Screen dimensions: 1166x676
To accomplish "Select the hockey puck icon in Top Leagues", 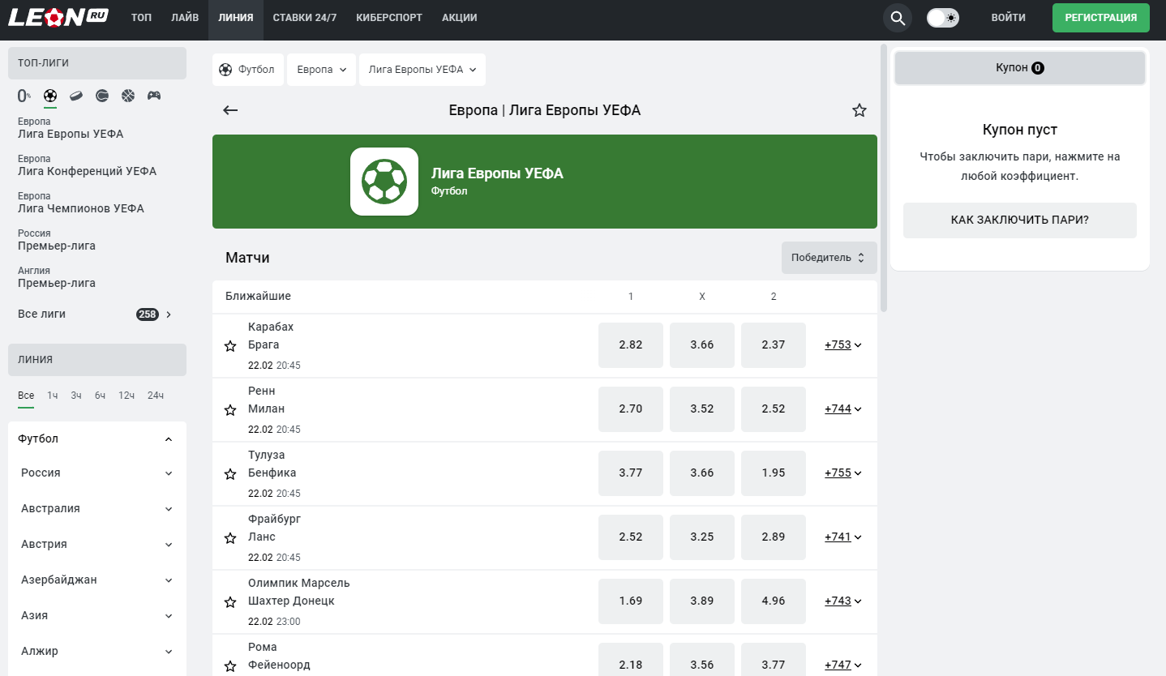I will [x=76, y=96].
